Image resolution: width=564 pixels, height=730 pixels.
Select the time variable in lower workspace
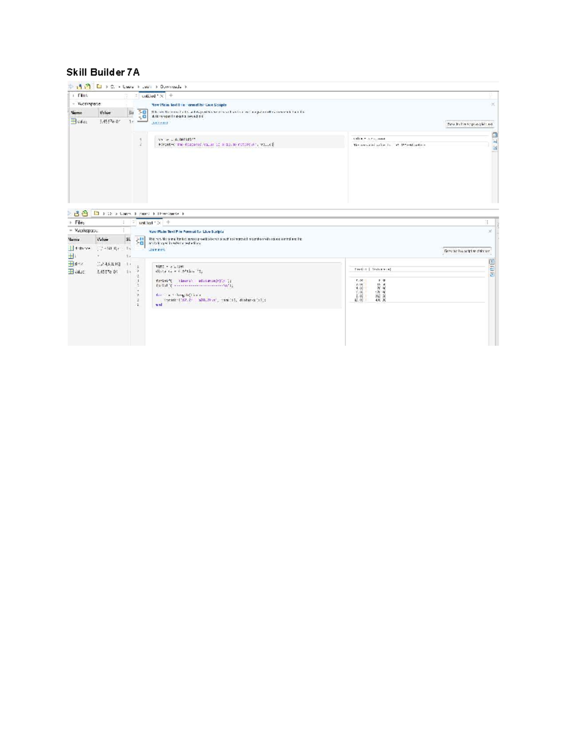[x=76, y=264]
